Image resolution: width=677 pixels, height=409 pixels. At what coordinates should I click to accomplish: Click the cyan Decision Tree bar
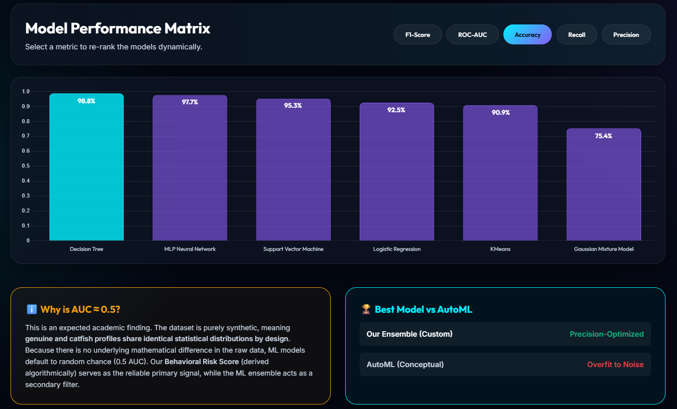point(86,167)
